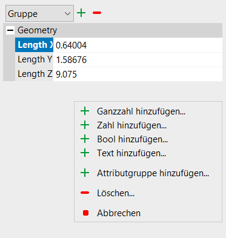Click the green plus add icon beside Gruppe

coord(81,13)
